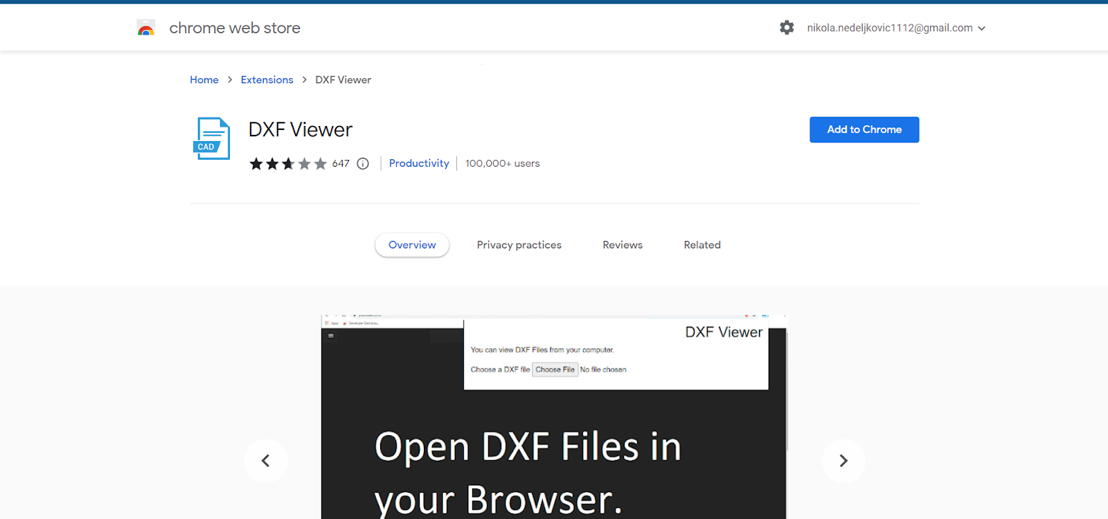Switch to the Related tab
Image resolution: width=1108 pixels, height=519 pixels.
(x=702, y=245)
